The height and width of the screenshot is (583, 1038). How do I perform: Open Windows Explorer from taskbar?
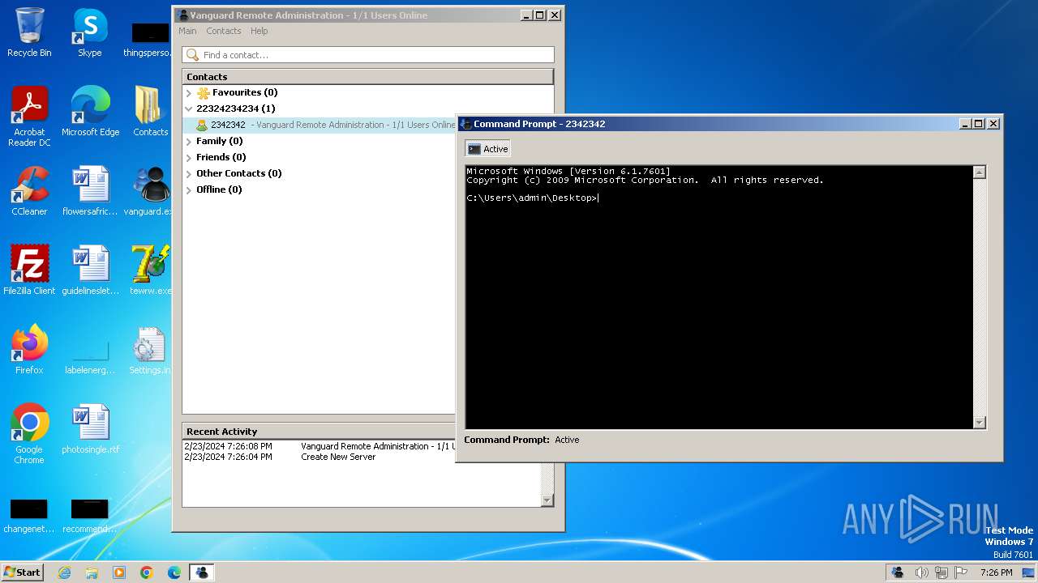[92, 572]
